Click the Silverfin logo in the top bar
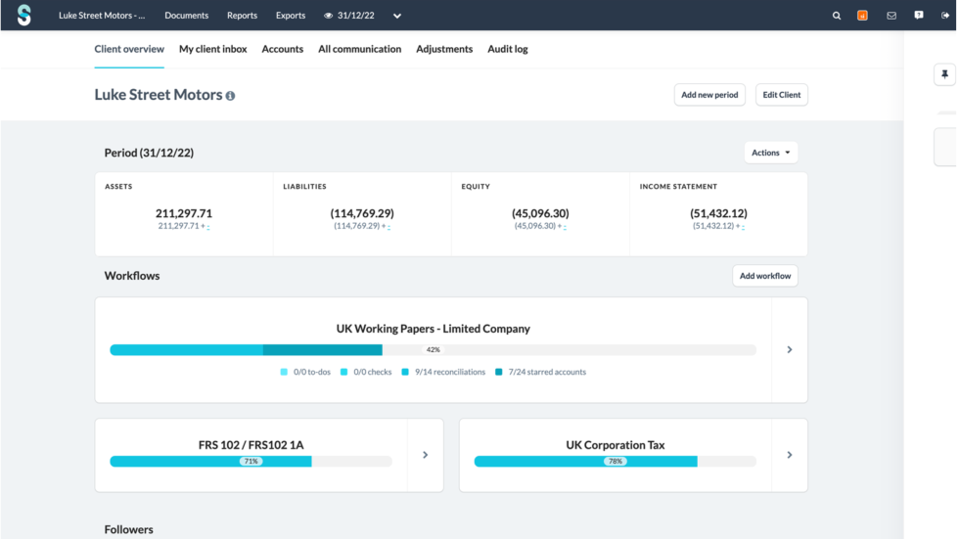Image resolution: width=959 pixels, height=539 pixels. 23,16
